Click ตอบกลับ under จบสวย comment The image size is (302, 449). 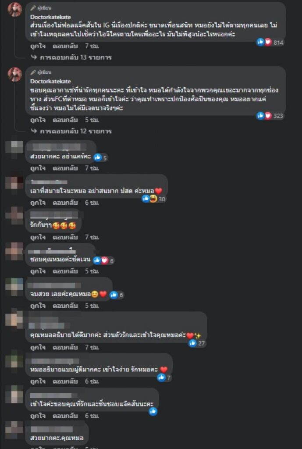click(x=65, y=306)
